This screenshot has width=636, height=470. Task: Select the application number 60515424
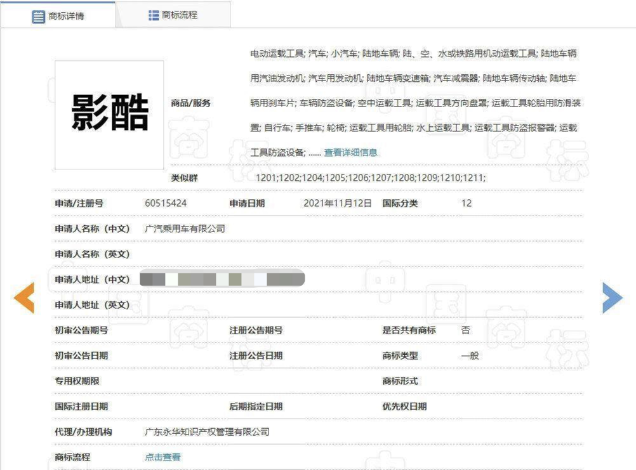(x=166, y=203)
